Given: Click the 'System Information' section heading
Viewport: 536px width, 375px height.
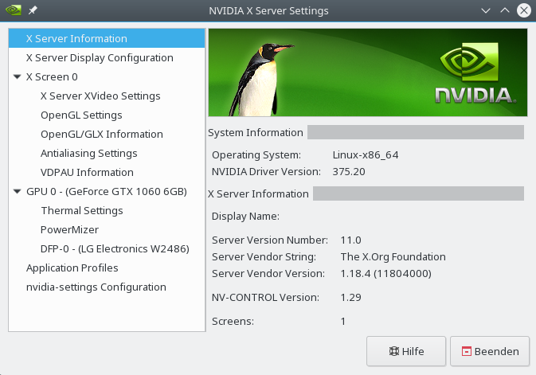Looking at the screenshot, I should 256,133.
